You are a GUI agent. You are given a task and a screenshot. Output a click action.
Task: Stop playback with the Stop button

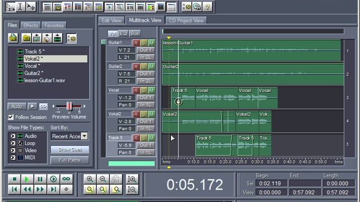pyautogui.click(x=14, y=179)
